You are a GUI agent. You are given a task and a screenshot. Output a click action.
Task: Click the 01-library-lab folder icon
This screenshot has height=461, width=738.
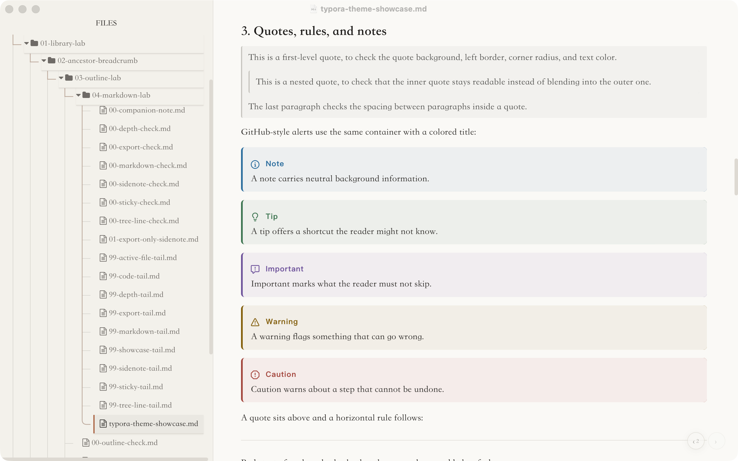(35, 43)
